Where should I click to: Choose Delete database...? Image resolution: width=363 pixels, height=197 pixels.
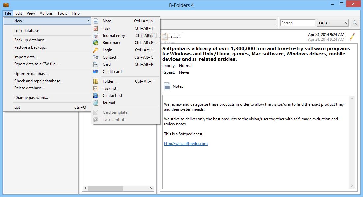pos(47,88)
